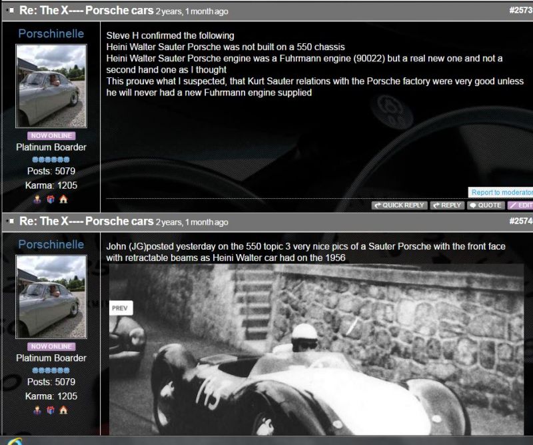The width and height of the screenshot is (533, 445).
Task: Click 'Karma: 1205' in first post sidebar
Action: click(x=51, y=185)
